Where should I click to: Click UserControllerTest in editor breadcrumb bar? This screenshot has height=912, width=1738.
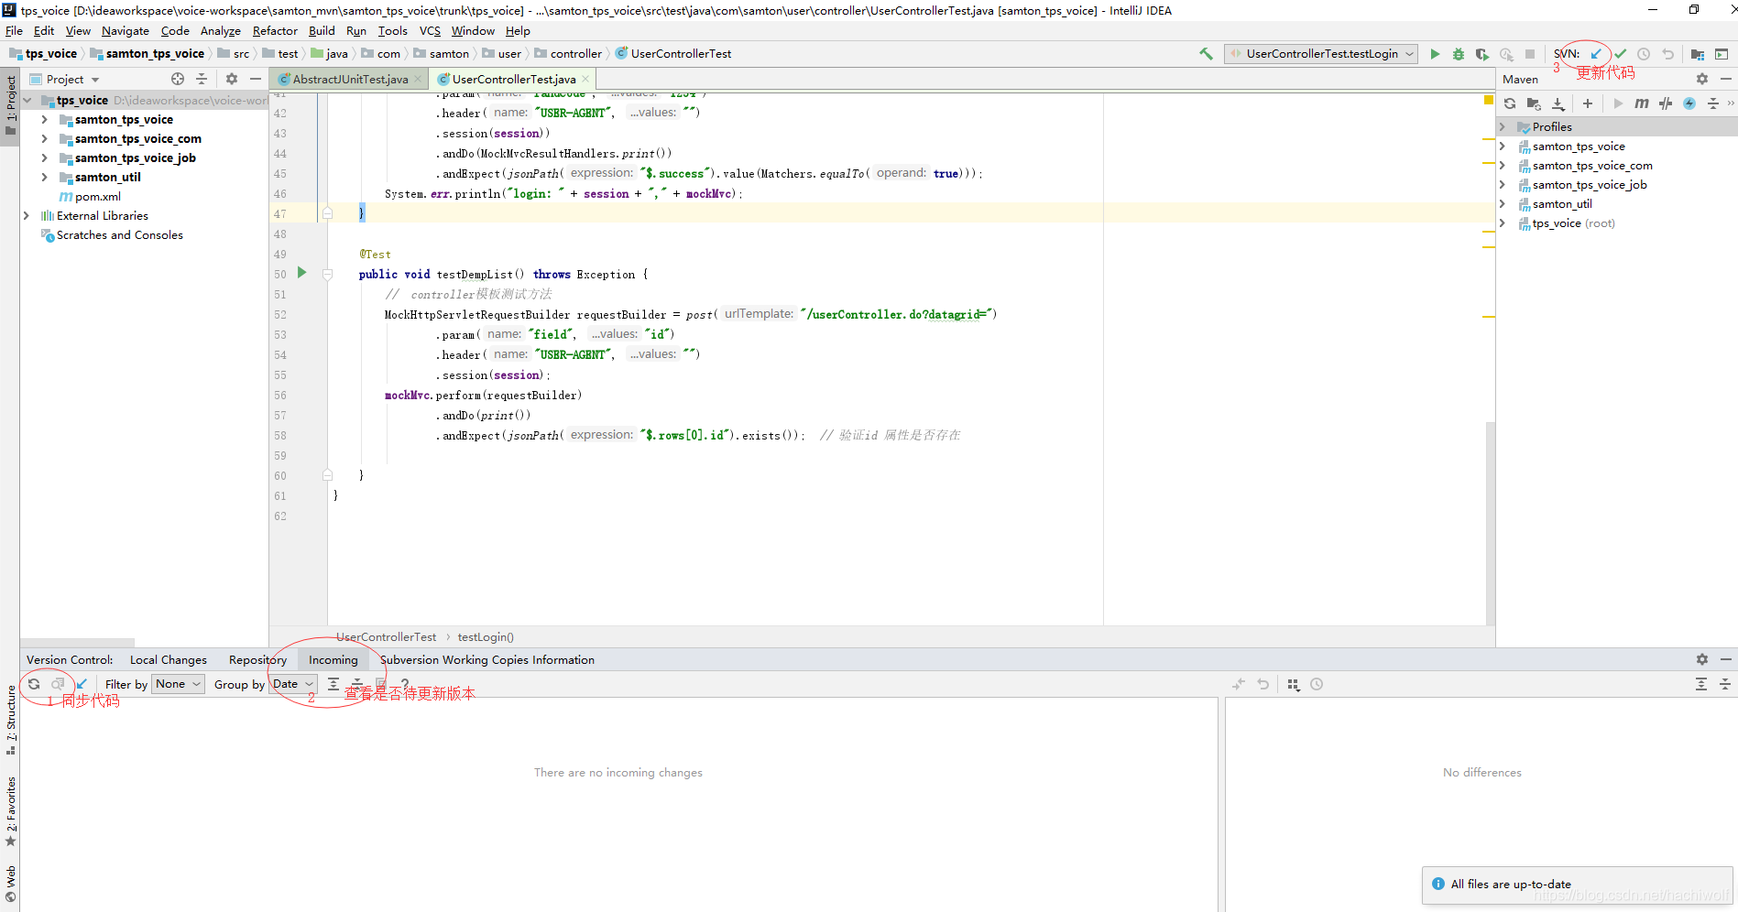tap(386, 637)
